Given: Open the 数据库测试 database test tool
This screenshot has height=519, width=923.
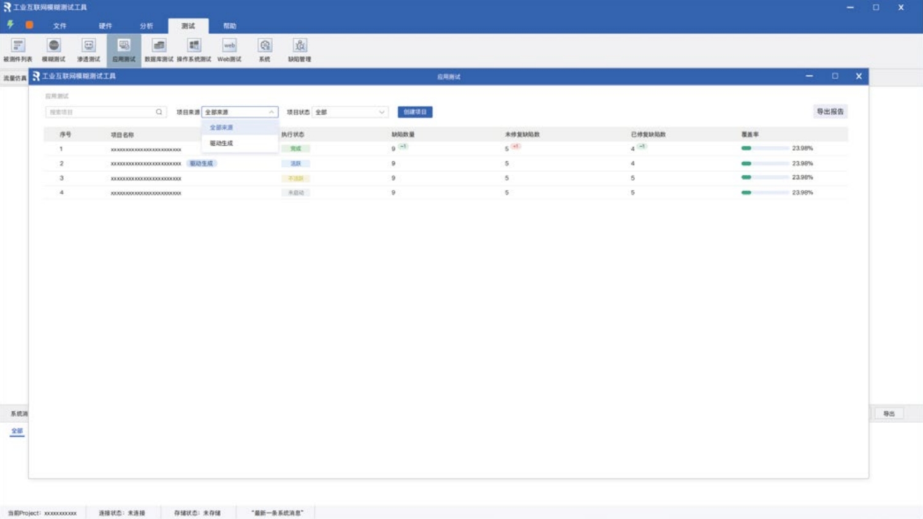Looking at the screenshot, I should tap(159, 50).
